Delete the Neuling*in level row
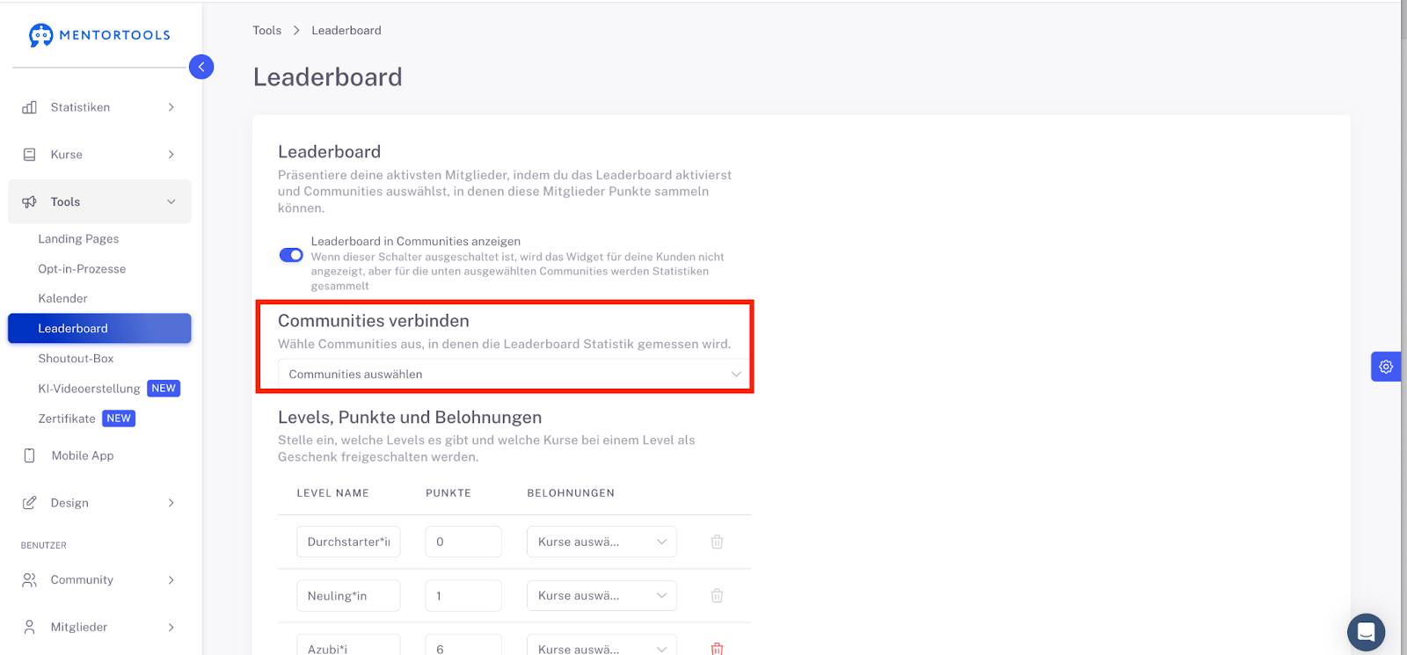This screenshot has height=655, width=1407. pyautogui.click(x=717, y=596)
